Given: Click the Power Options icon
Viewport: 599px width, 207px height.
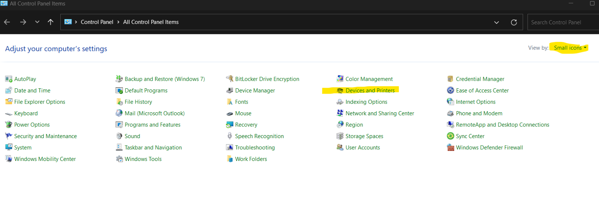Looking at the screenshot, I should tap(9, 125).
